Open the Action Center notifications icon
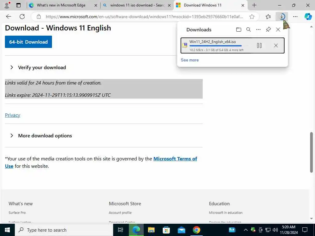Image resolution: width=315 pixels, height=236 pixels. click(x=305, y=230)
